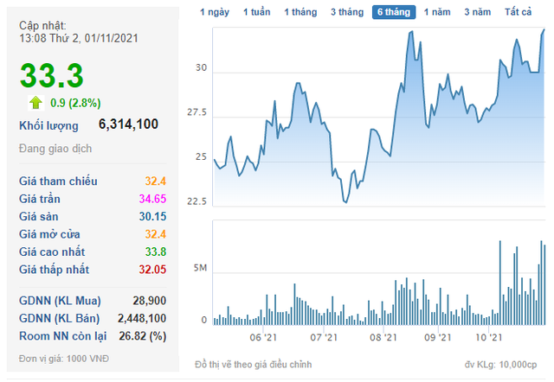Open the '3 năm' chart range

pyautogui.click(x=478, y=12)
